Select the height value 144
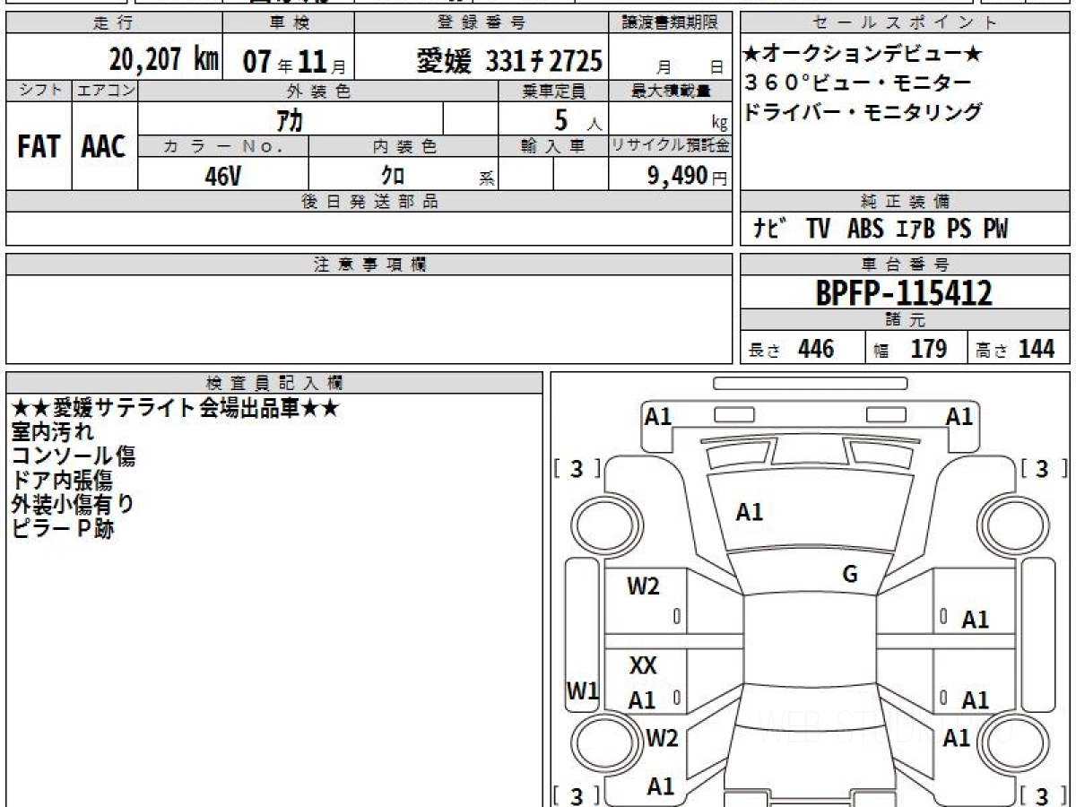This screenshot has height=807, width=1076. (x=1037, y=349)
